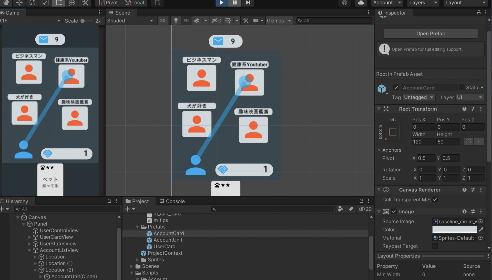Lock the Inspector panel
Viewport: 492px width, 280px height.
(478, 13)
